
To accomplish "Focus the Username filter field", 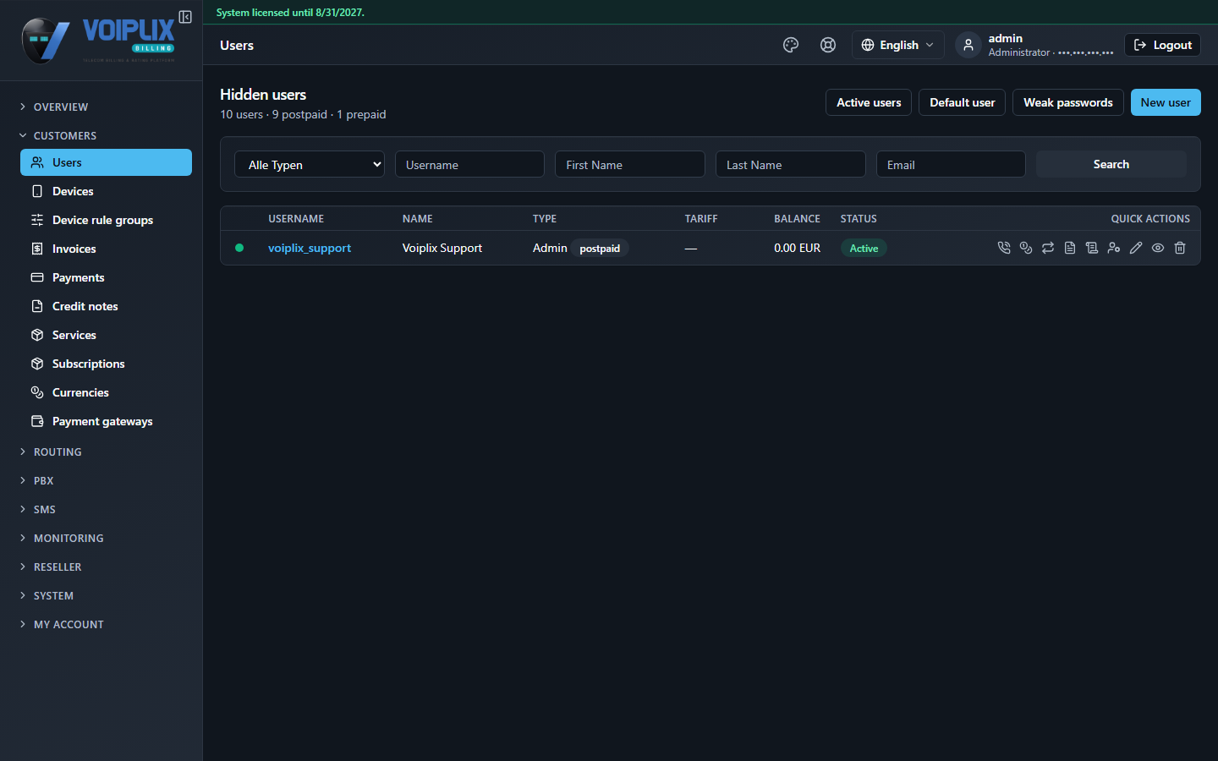I will 469,164.
